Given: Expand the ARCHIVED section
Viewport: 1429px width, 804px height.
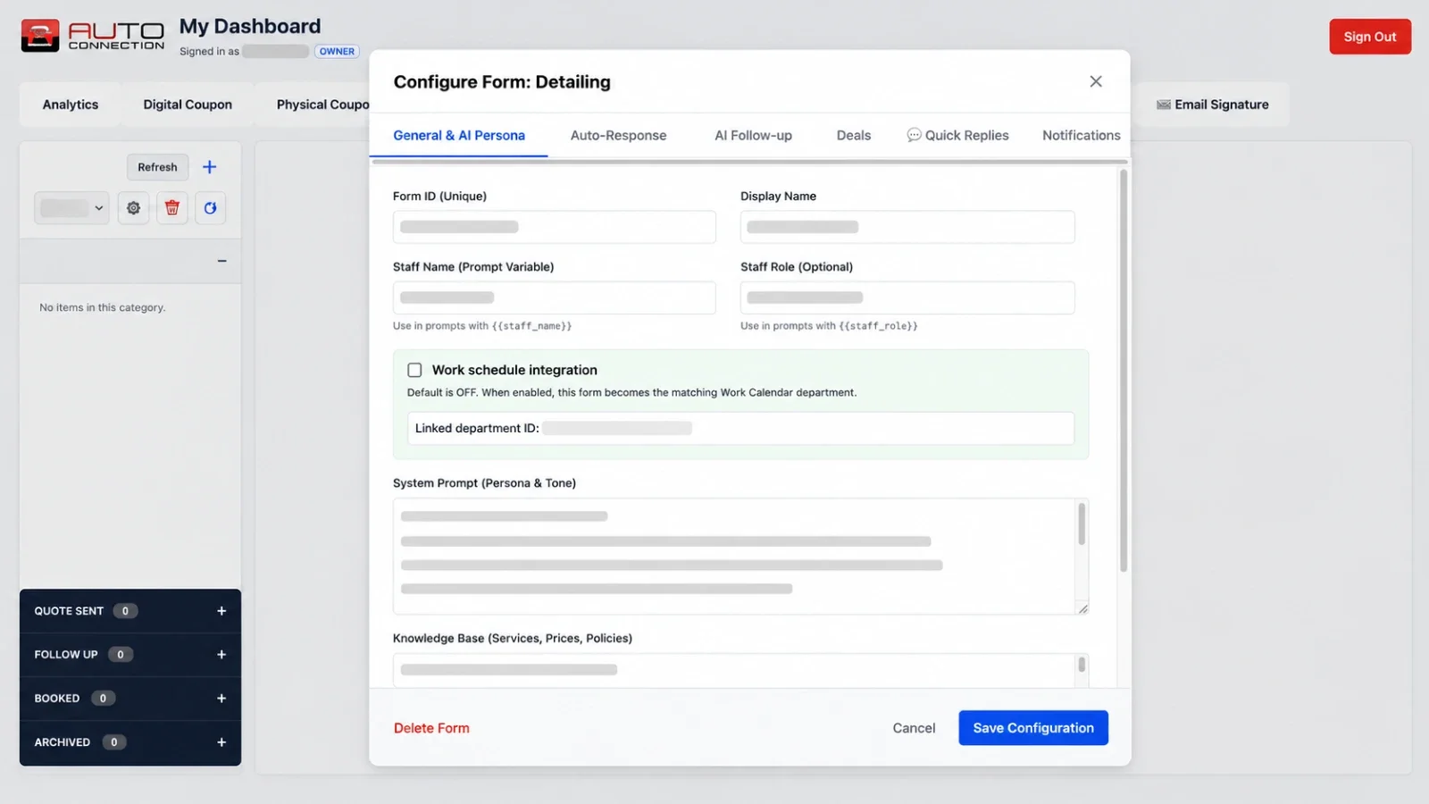Looking at the screenshot, I should [x=221, y=742].
